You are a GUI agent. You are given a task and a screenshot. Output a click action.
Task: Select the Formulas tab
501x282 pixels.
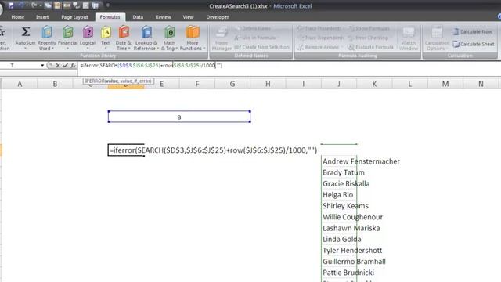coord(110,17)
